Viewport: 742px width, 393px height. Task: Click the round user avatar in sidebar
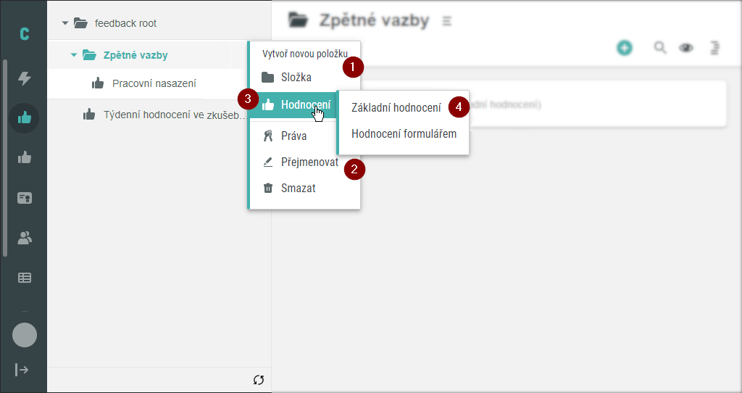[25, 335]
